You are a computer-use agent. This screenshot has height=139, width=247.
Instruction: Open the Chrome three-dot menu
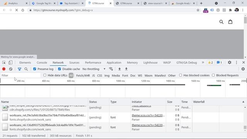click(x=243, y=10)
